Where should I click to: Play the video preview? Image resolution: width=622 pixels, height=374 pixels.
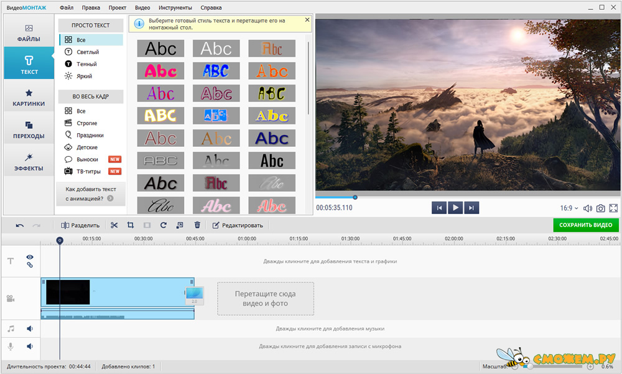pos(455,208)
